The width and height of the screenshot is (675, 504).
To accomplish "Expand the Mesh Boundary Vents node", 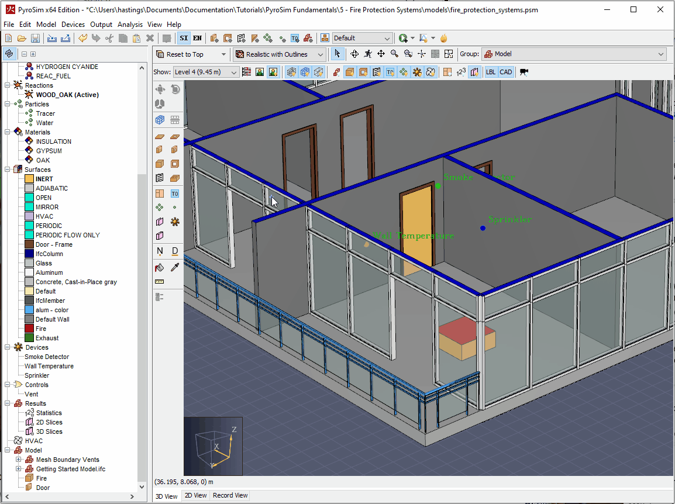I will coord(19,460).
